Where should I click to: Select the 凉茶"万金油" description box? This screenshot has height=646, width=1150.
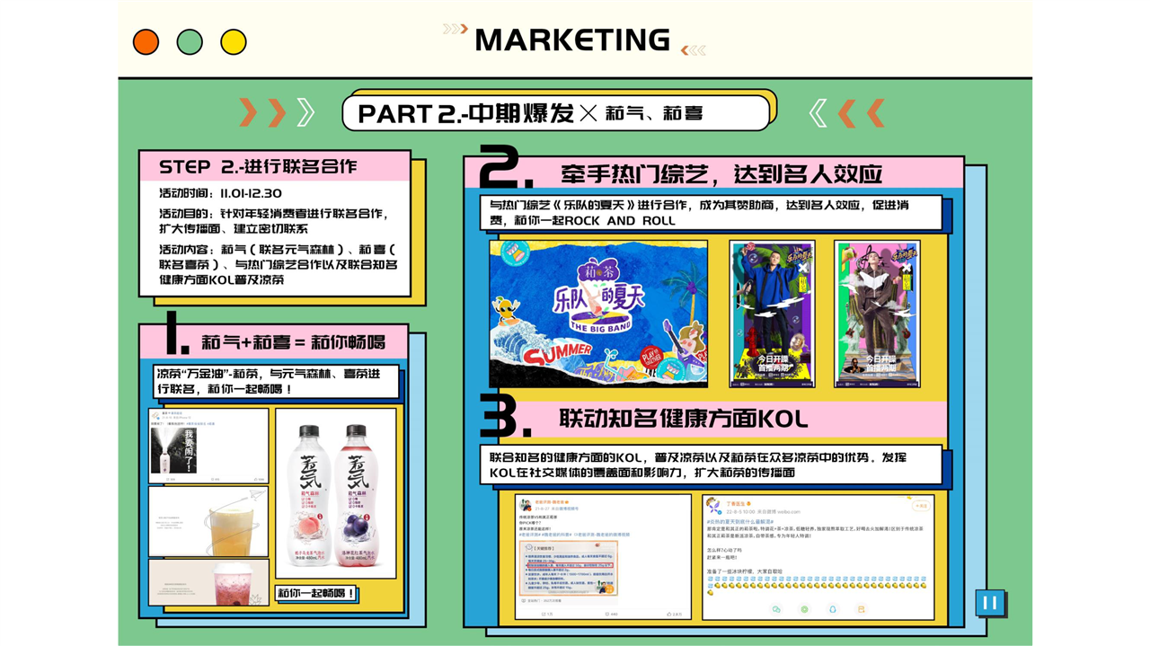(276, 382)
